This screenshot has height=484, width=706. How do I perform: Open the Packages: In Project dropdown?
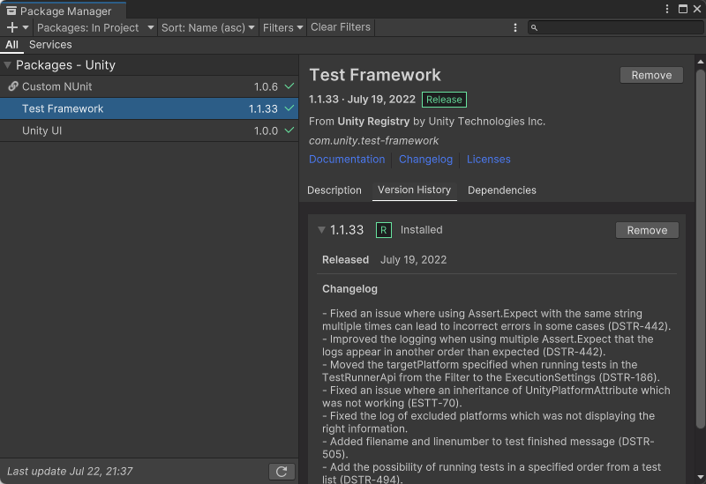(94, 27)
